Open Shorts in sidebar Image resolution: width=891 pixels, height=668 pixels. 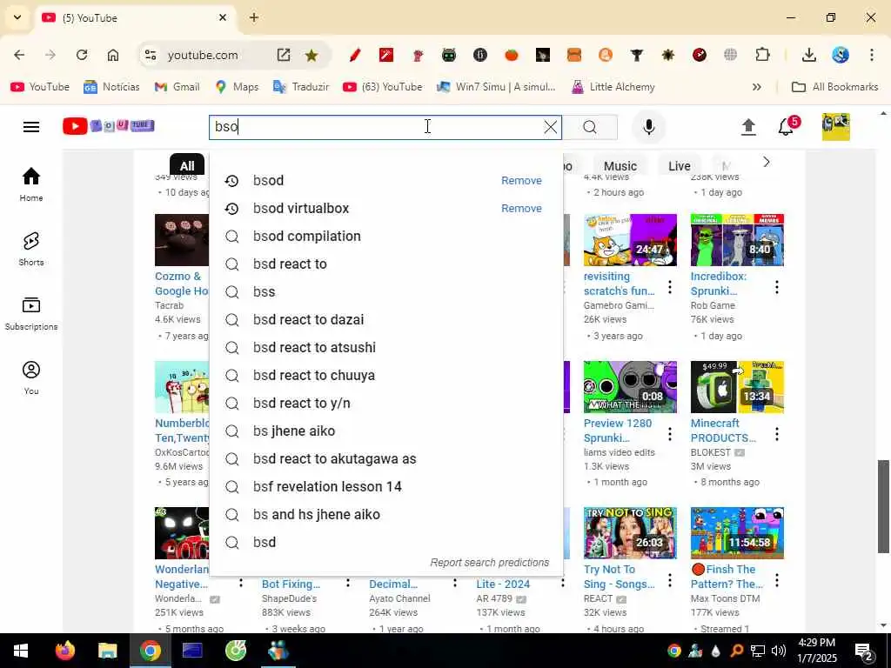point(31,249)
